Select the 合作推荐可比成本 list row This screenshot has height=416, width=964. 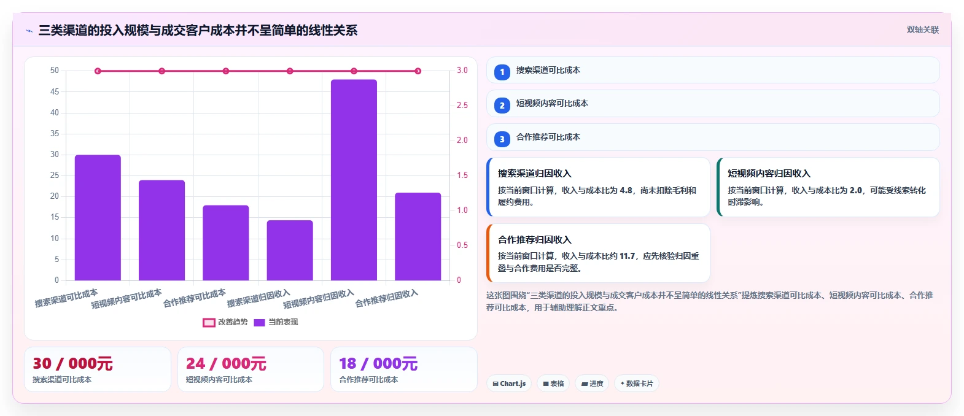(713, 137)
